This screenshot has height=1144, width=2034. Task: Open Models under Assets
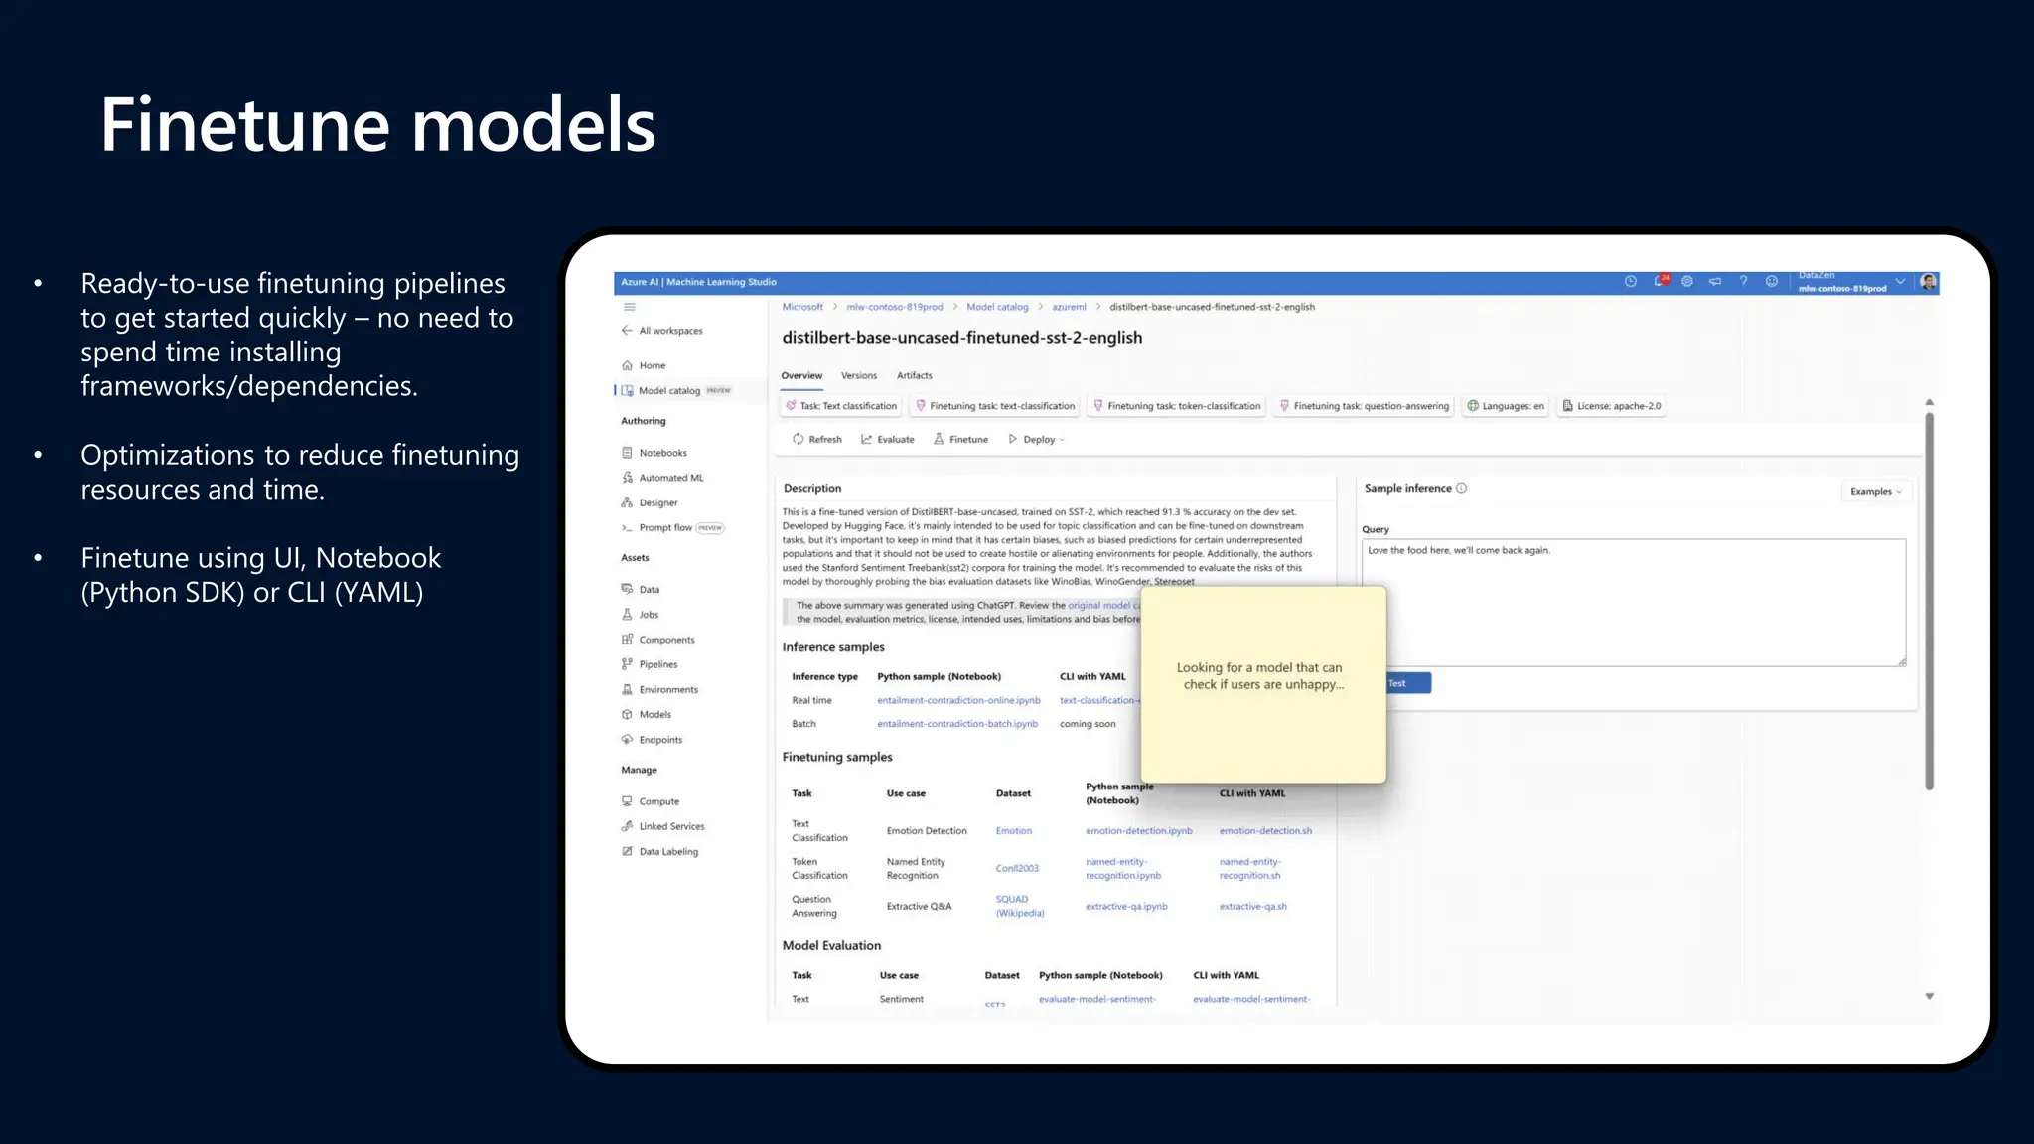(654, 715)
